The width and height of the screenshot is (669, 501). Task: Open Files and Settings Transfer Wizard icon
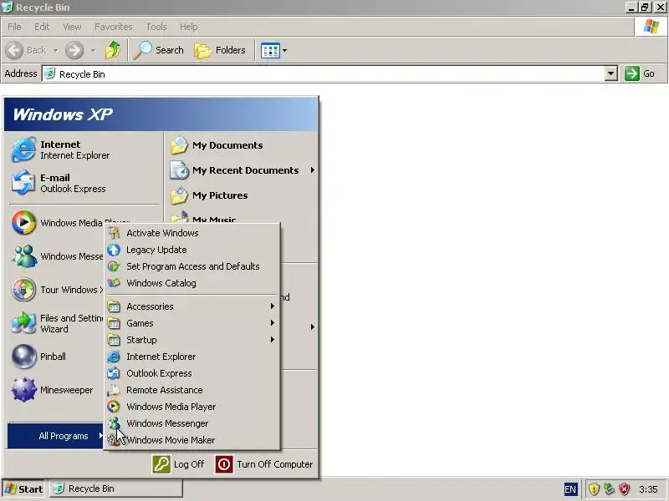[23, 323]
